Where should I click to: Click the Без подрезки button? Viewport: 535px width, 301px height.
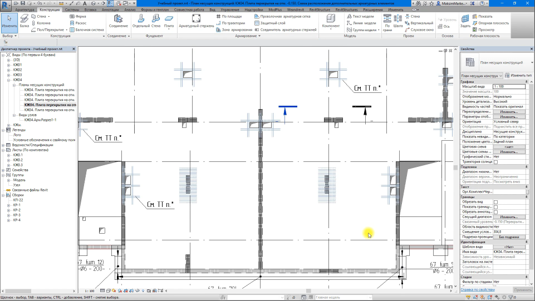509,237
